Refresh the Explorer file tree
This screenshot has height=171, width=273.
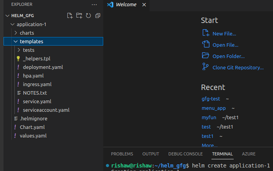(88, 16)
